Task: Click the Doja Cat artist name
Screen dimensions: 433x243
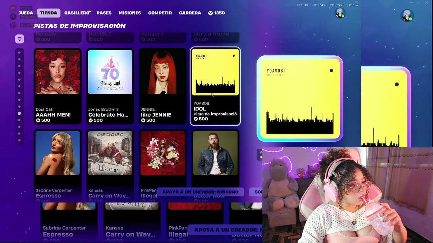Action: 44,109
